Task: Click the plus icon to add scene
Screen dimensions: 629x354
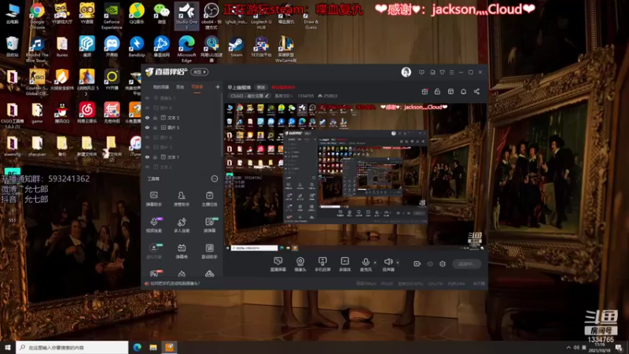Action: tap(218, 87)
